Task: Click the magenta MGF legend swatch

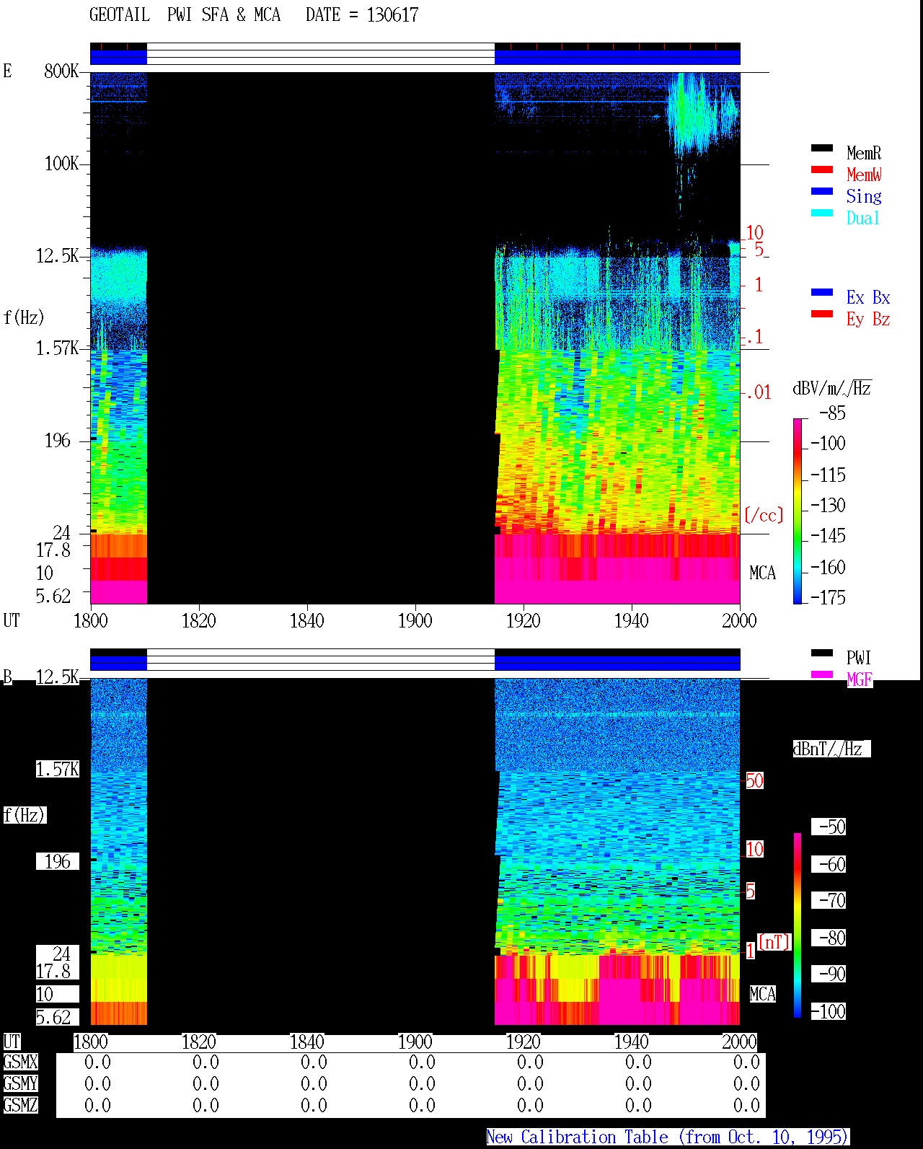Action: (822, 675)
